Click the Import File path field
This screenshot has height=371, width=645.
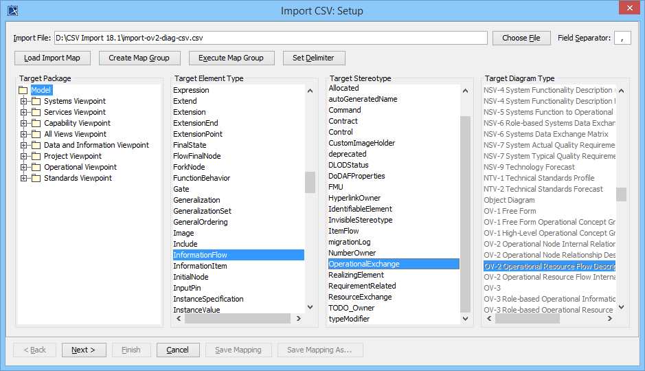click(x=271, y=38)
